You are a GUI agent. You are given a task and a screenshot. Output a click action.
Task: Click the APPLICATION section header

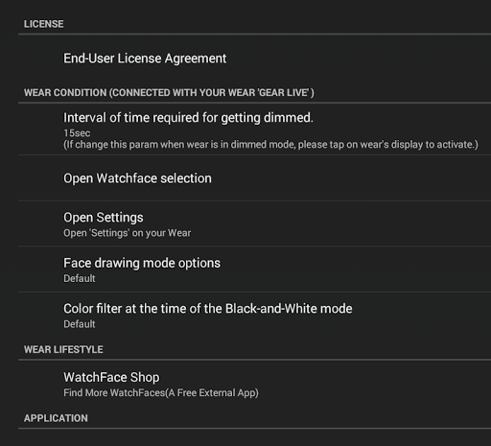tap(56, 418)
